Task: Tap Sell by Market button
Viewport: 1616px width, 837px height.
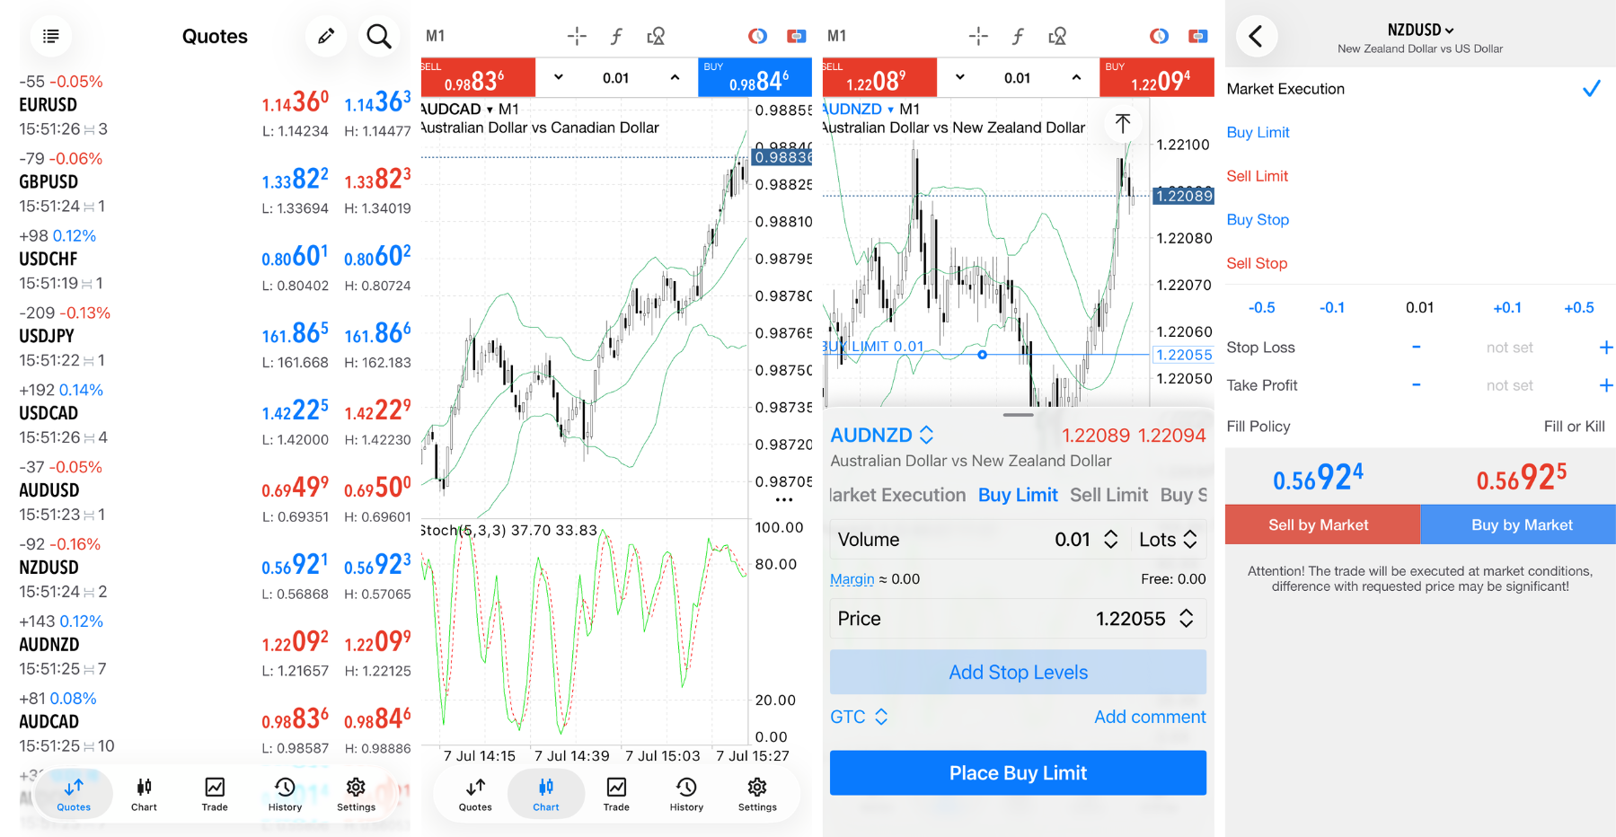Action: 1322,524
